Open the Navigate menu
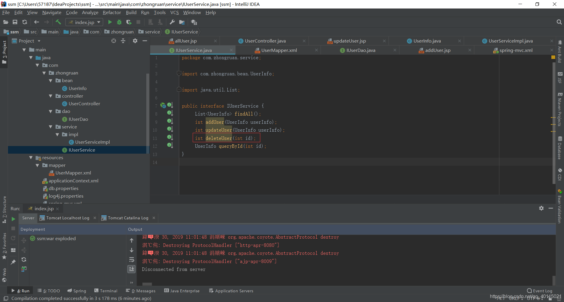 (52, 13)
